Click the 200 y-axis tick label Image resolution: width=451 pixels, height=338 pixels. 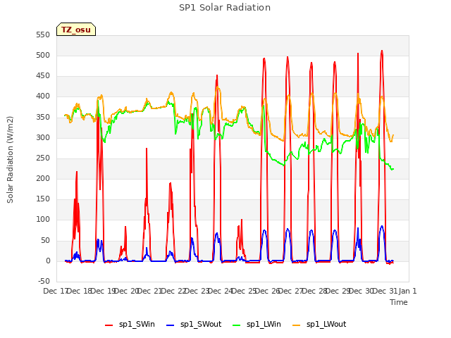coord(43,178)
